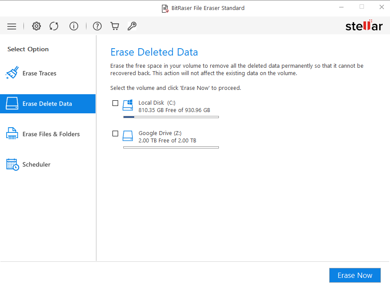This screenshot has height=287, width=390.
Task: Open the help question mark icon
Action: [x=97, y=26]
